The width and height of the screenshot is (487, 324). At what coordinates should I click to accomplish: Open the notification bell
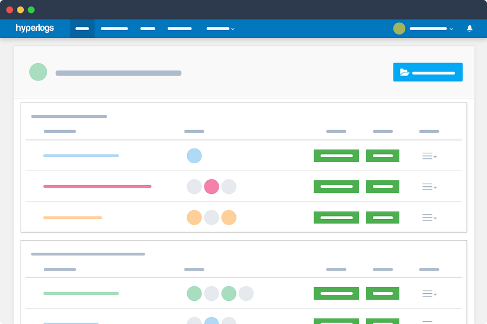pos(470,29)
